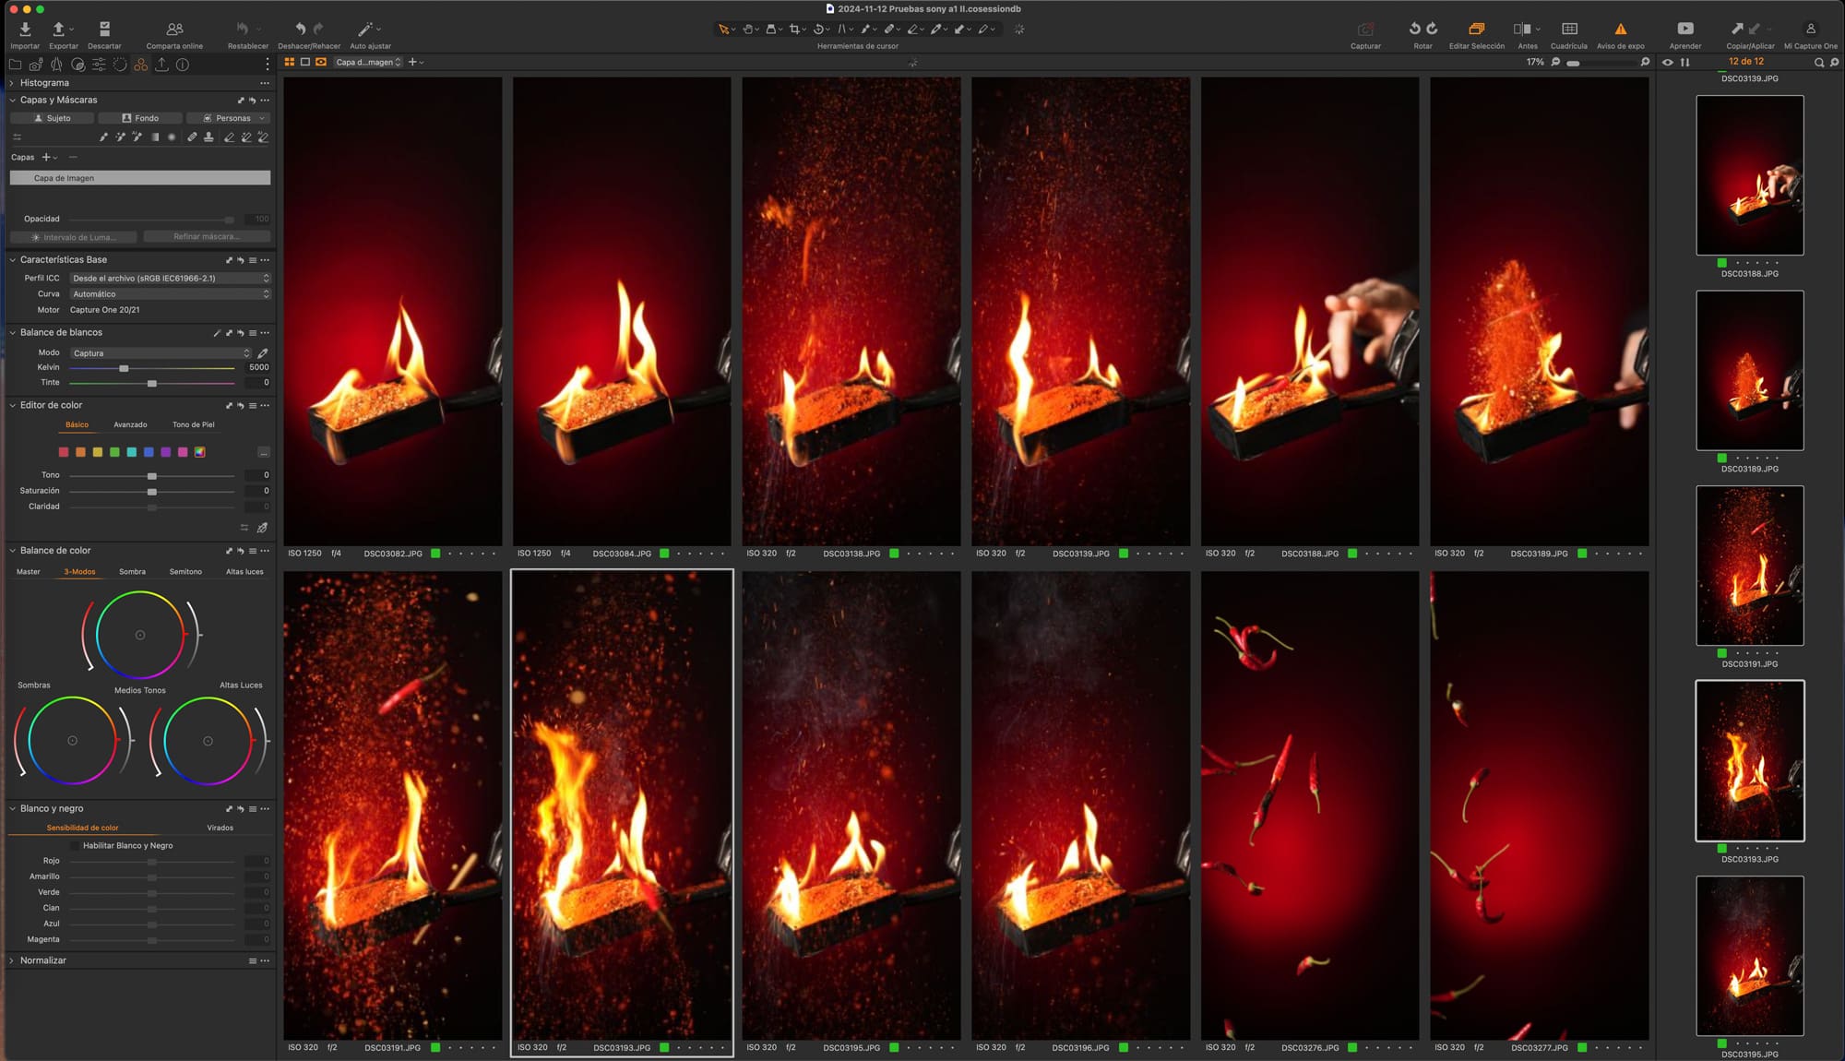This screenshot has width=1845, height=1061.
Task: Toggle the Cuadrícula grid overlay
Action: tap(1569, 29)
